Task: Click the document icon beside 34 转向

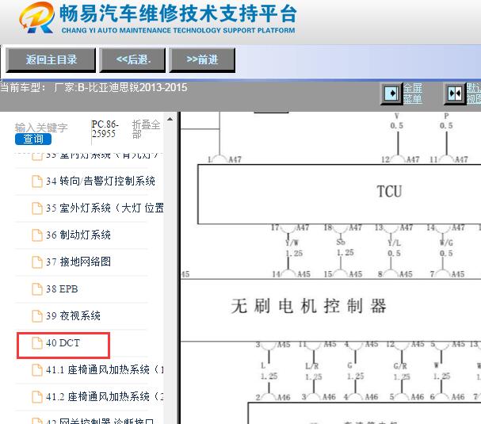Action: [37, 181]
